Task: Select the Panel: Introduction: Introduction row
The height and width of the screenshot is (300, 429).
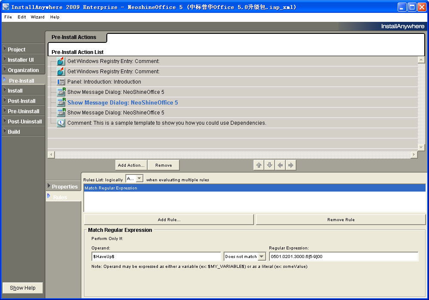Action: pos(233,82)
